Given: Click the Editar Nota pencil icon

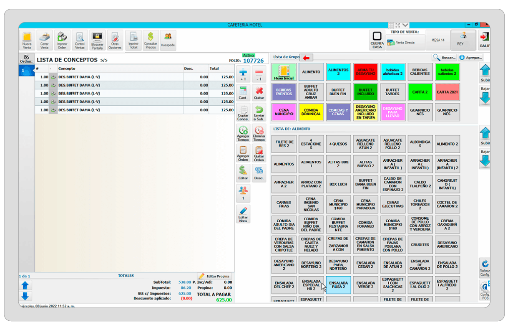Looking at the screenshot, I should pos(243,214).
